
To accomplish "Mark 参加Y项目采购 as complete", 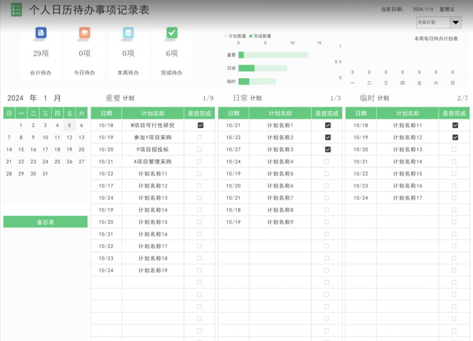I will (199, 137).
